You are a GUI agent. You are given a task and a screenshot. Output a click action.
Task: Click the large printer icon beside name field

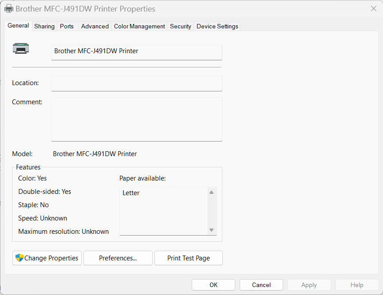point(21,48)
